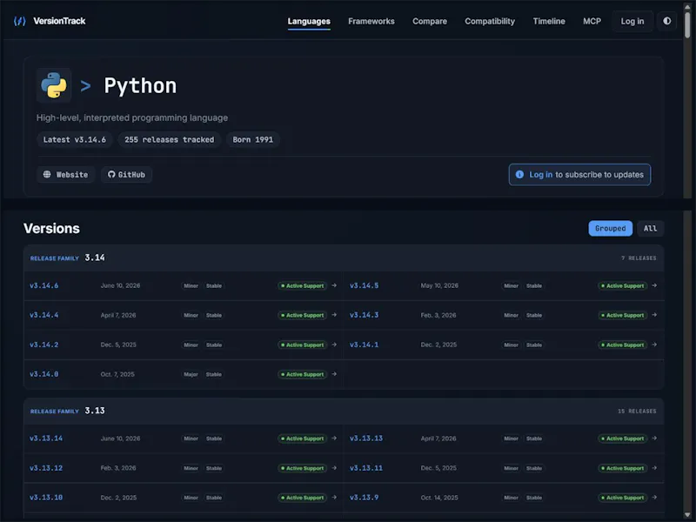This screenshot has width=696, height=522.
Task: Click the arrow icon for v3.13.11 row
Action: (654, 468)
